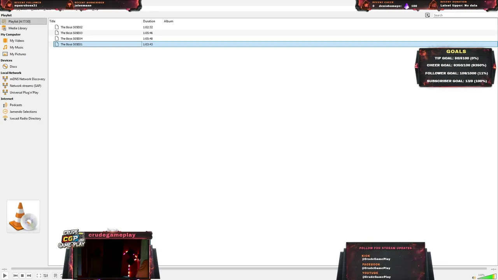Skip to the next media item
This screenshot has width=498, height=280.
coord(29,276)
